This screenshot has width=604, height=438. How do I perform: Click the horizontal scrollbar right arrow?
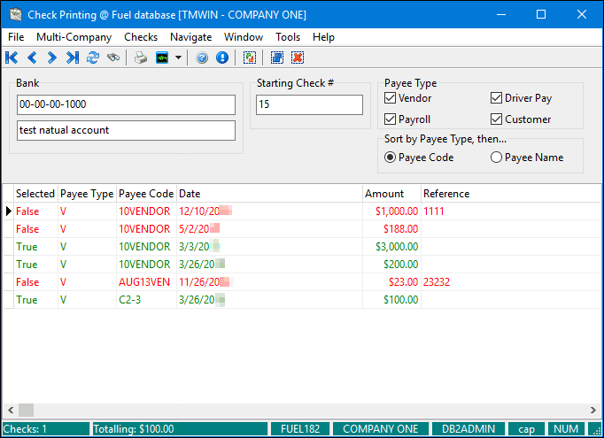point(591,411)
